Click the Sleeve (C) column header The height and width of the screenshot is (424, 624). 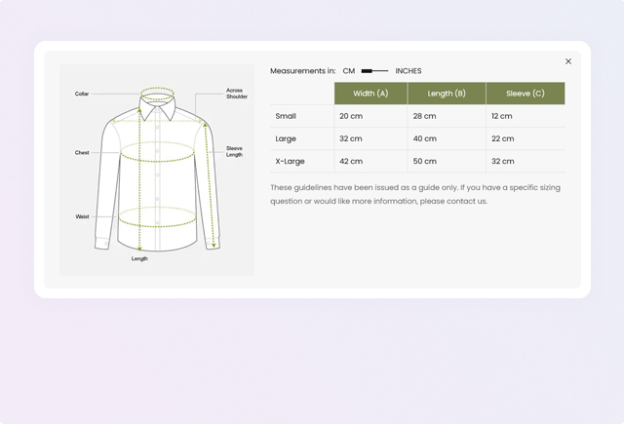coord(526,94)
